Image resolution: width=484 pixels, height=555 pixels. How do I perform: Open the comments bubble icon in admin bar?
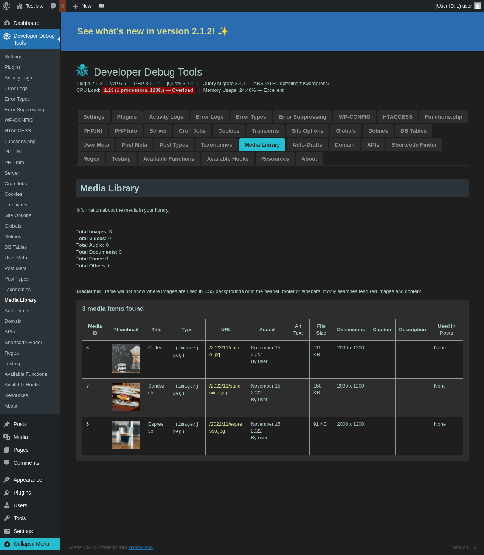point(53,6)
